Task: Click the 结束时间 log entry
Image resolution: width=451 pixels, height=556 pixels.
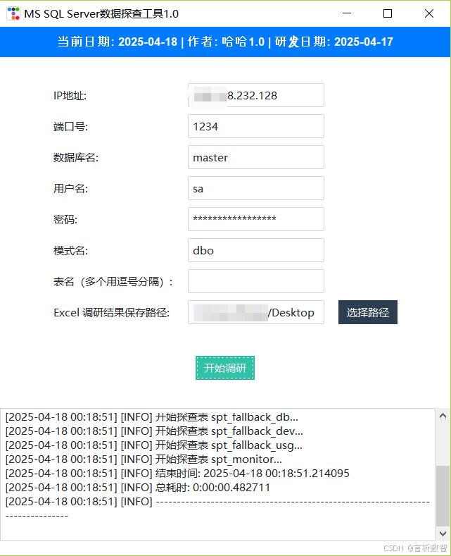Action: point(177,474)
